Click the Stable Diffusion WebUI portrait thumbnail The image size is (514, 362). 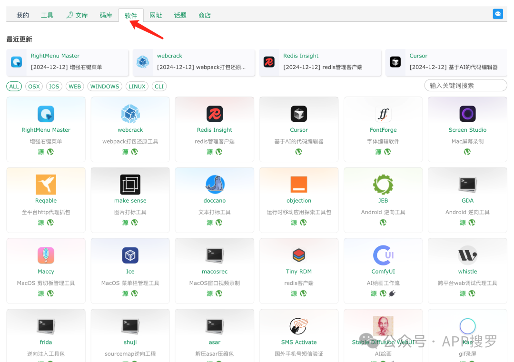[383, 326]
